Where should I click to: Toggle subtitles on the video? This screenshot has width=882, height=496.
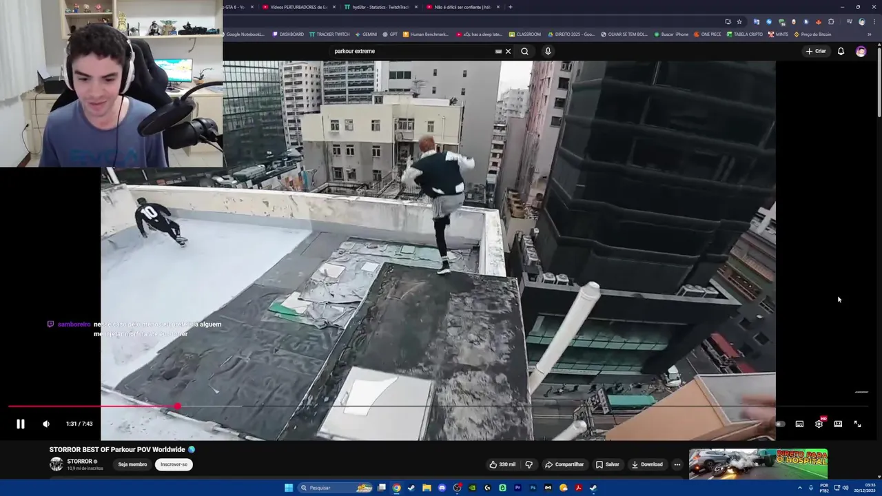799,424
